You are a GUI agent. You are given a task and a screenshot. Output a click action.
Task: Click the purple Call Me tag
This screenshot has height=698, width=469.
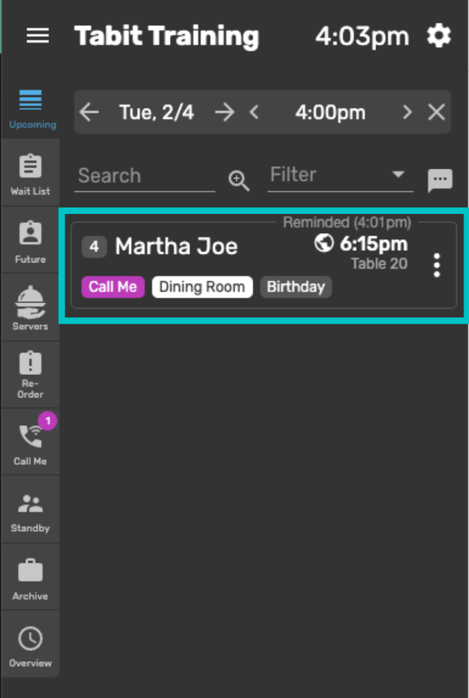click(x=113, y=287)
